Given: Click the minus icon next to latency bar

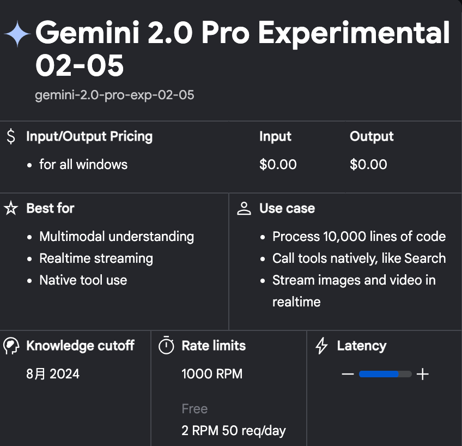Looking at the screenshot, I should [347, 374].
